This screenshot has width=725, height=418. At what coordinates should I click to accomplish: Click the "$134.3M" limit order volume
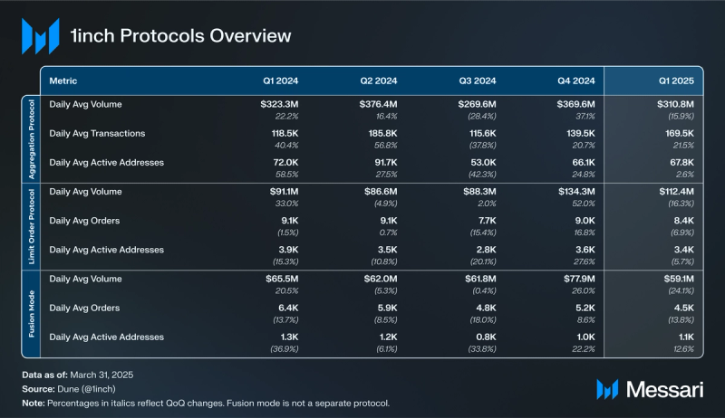coord(576,192)
